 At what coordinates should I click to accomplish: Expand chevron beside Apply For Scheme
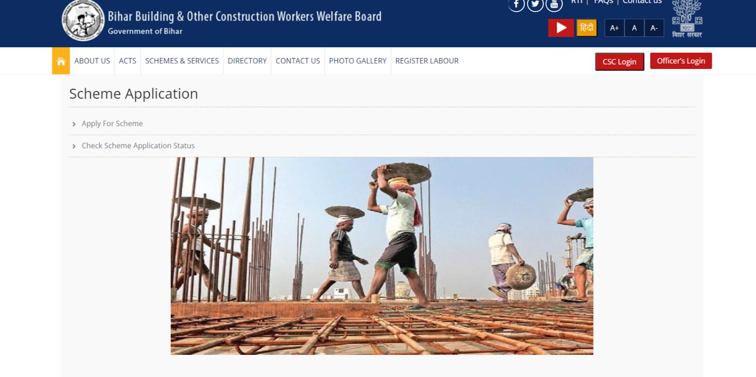pyautogui.click(x=74, y=124)
